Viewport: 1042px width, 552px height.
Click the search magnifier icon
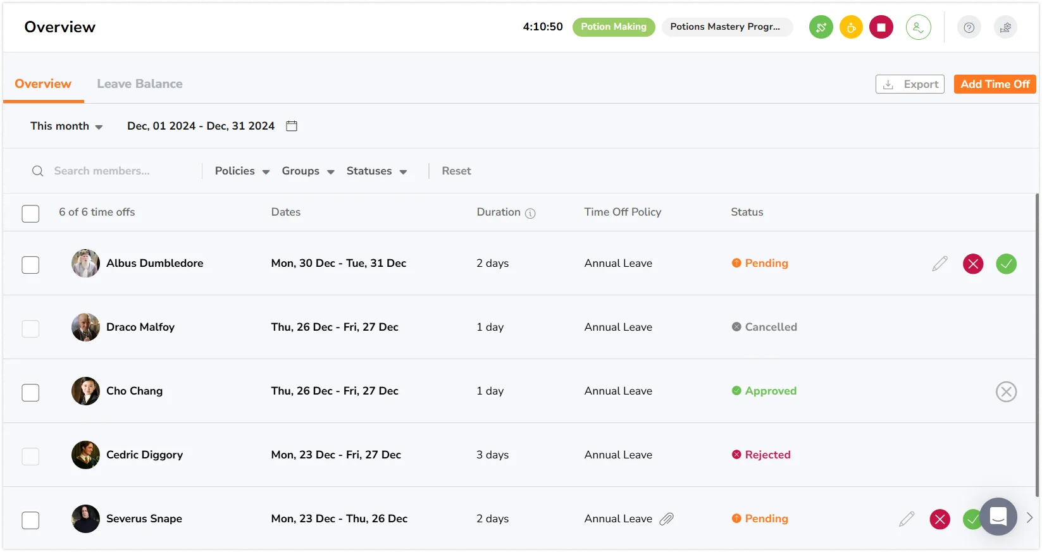point(38,171)
